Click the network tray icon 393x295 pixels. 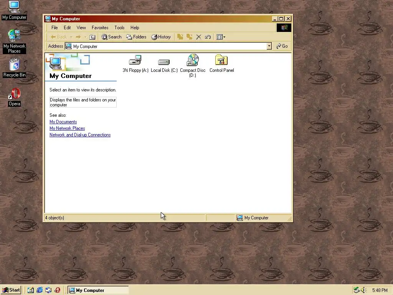[x=357, y=290]
